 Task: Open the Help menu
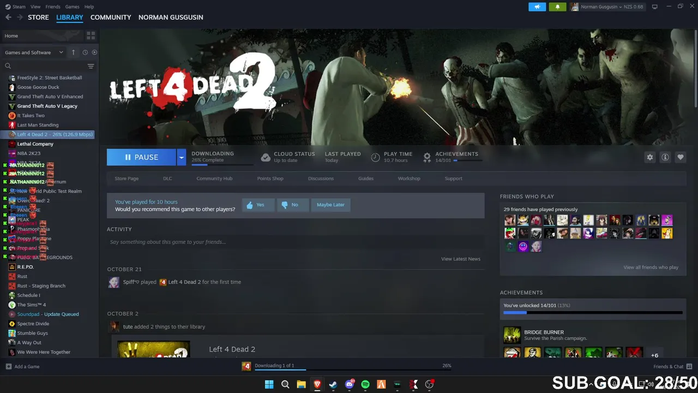(x=89, y=7)
